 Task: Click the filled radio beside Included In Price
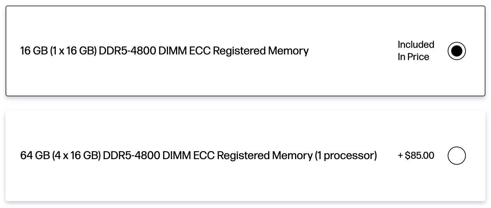pos(456,51)
